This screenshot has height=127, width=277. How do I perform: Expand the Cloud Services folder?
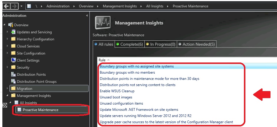click(7, 46)
